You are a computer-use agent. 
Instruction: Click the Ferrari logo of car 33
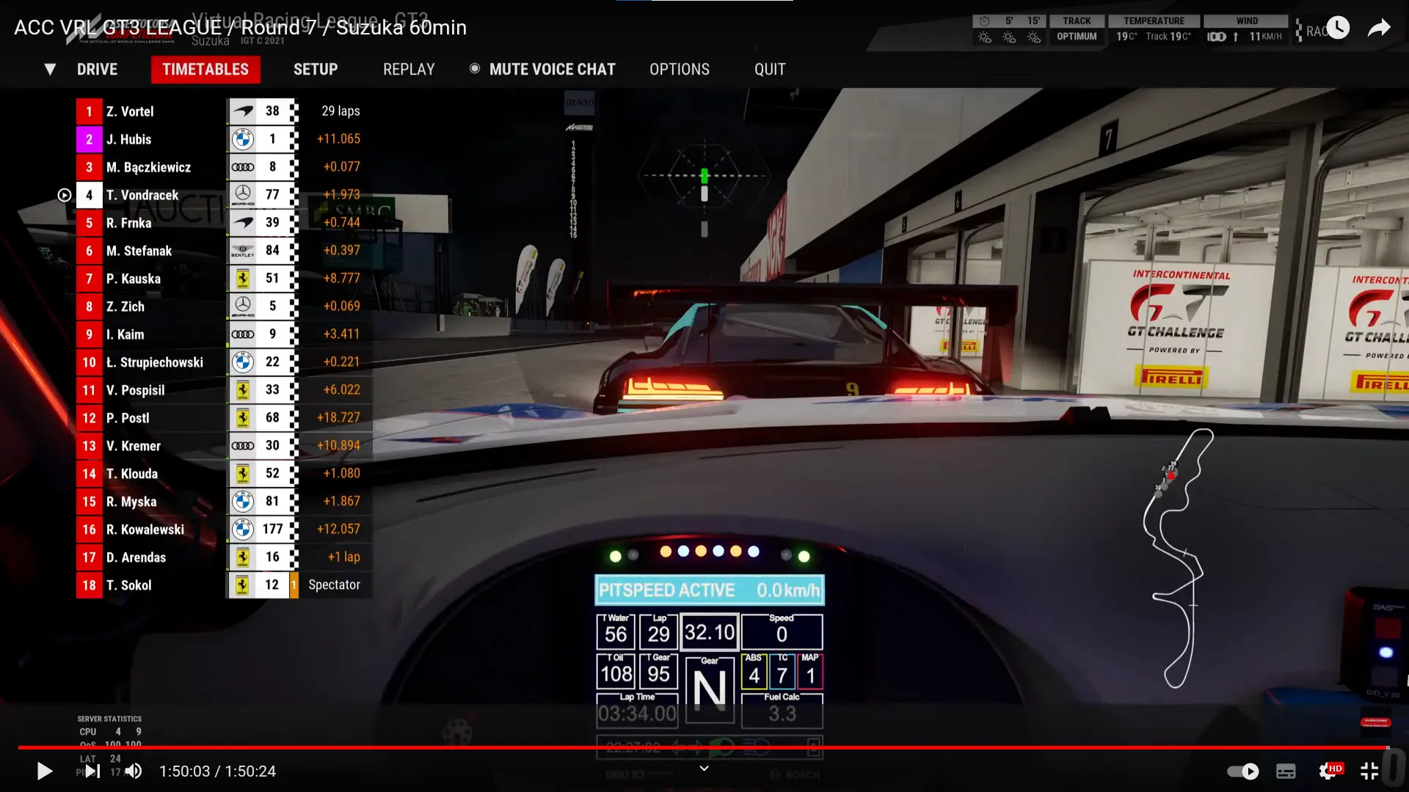pyautogui.click(x=243, y=390)
